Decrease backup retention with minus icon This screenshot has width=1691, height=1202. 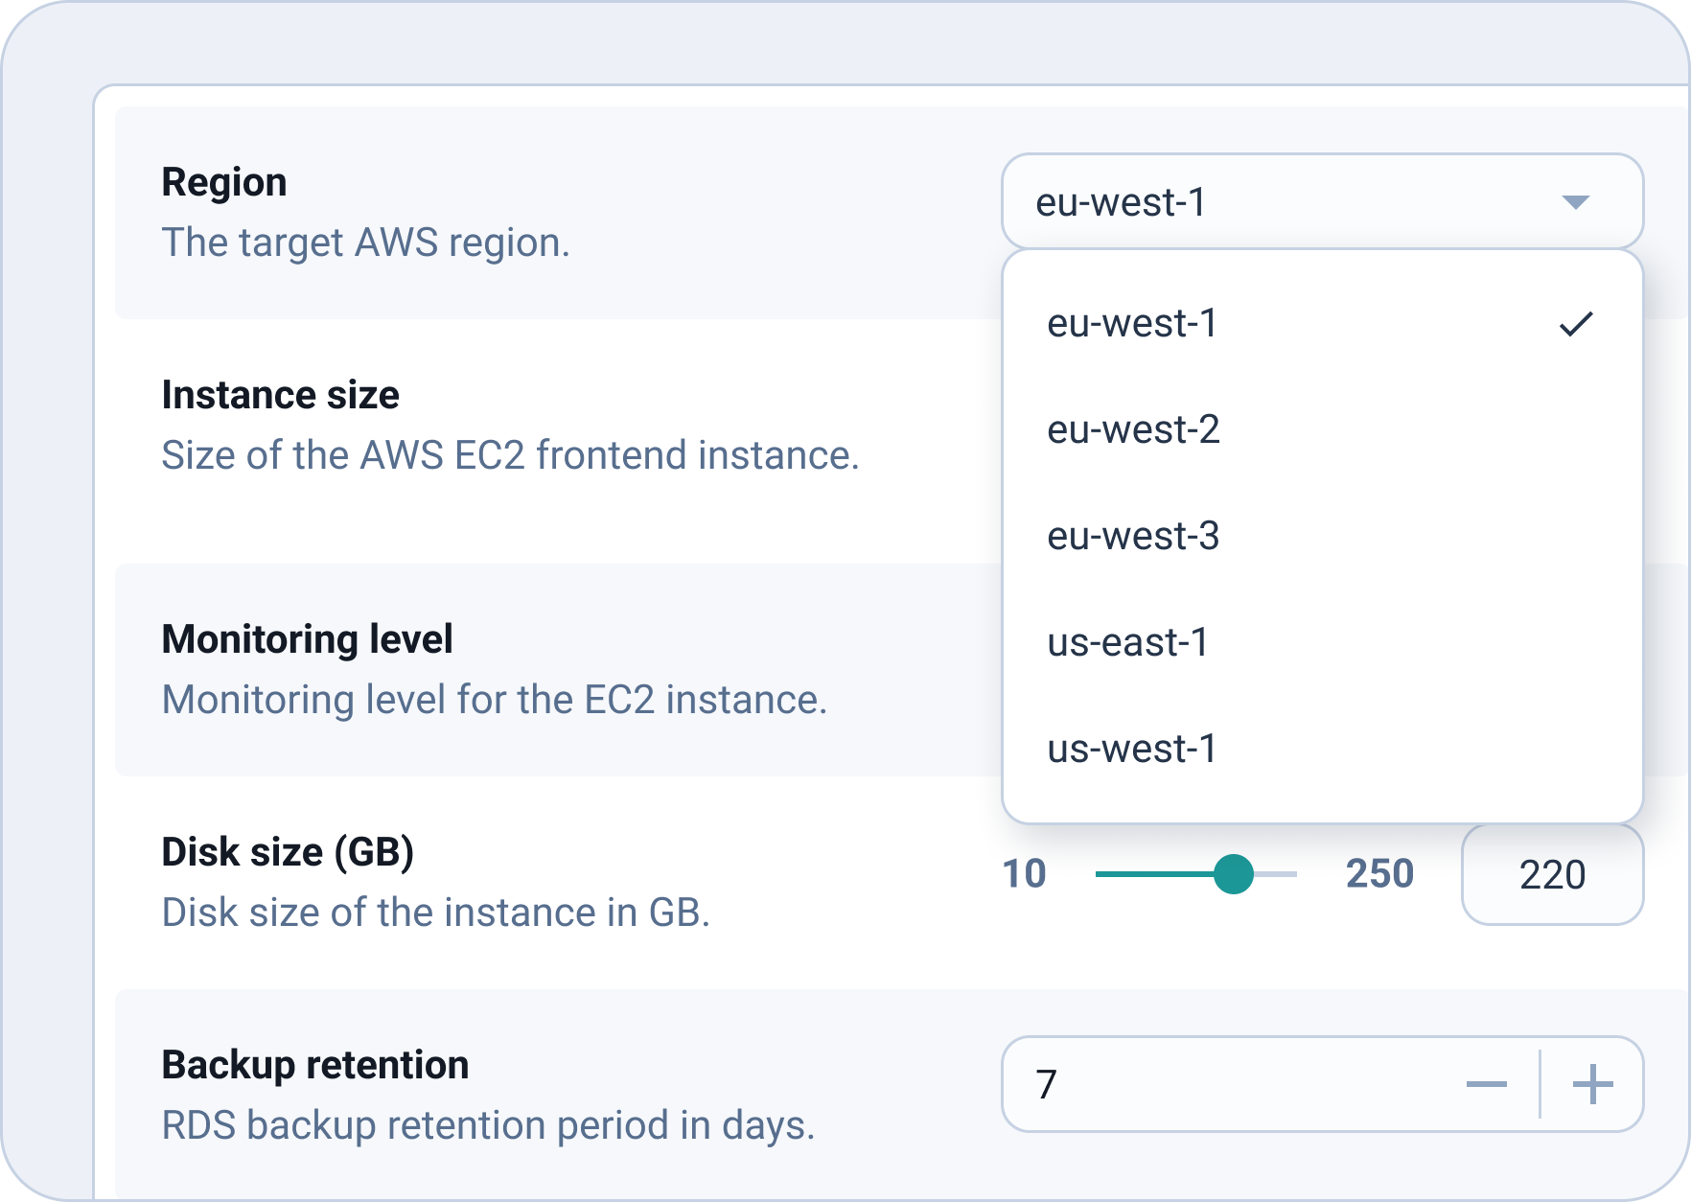click(1486, 1084)
